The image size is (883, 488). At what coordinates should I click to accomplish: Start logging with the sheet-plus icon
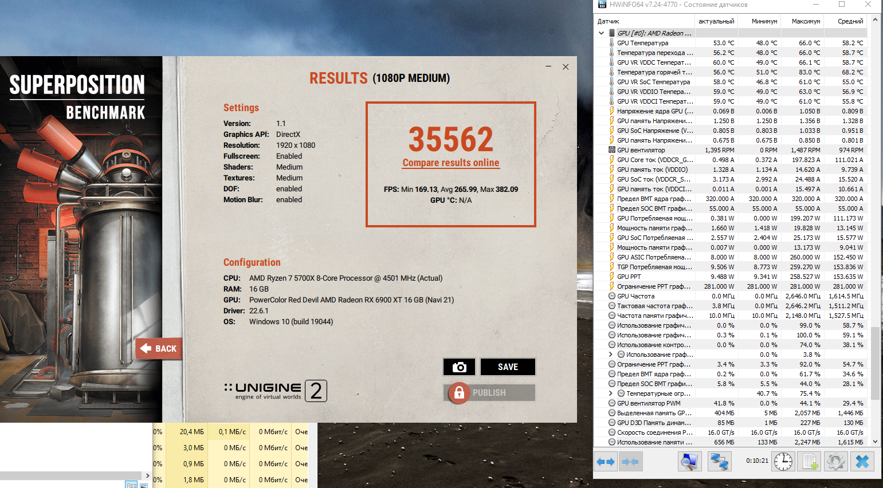click(x=810, y=461)
